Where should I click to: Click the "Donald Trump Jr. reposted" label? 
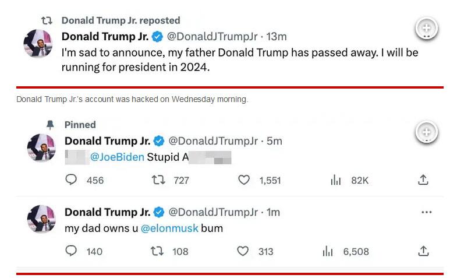click(x=121, y=20)
